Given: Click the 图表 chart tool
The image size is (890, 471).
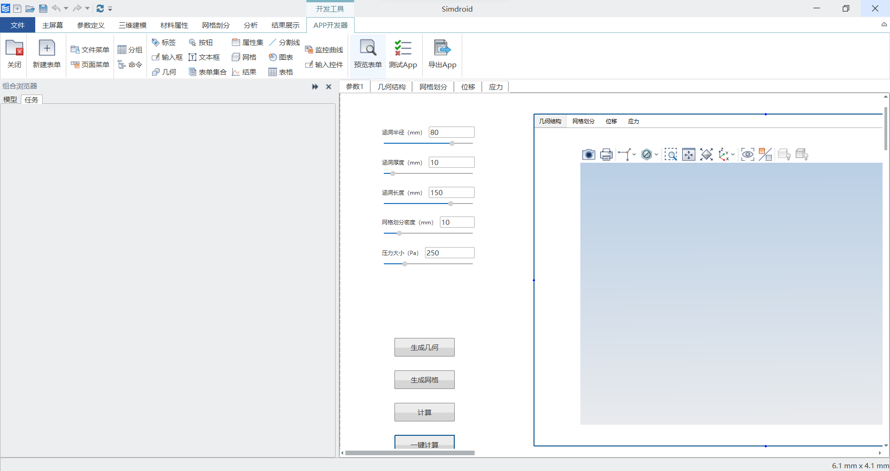Looking at the screenshot, I should (x=281, y=57).
